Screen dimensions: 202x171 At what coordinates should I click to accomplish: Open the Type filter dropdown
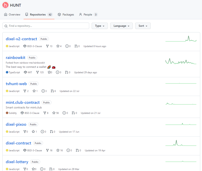pos(99,26)
